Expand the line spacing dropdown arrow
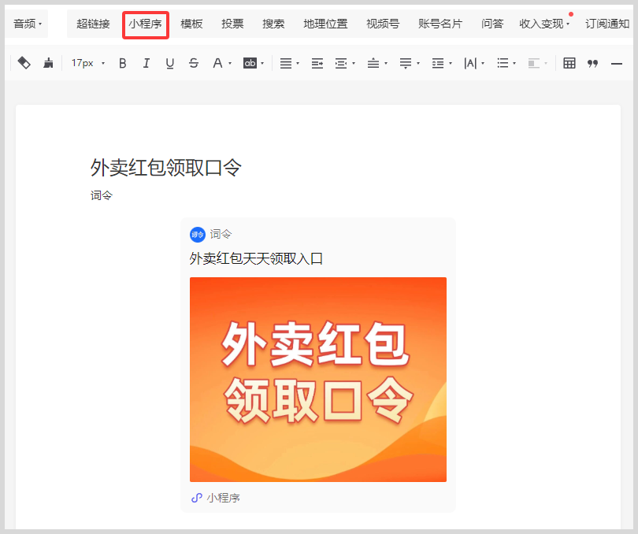Image resolution: width=638 pixels, height=534 pixels. tap(451, 64)
